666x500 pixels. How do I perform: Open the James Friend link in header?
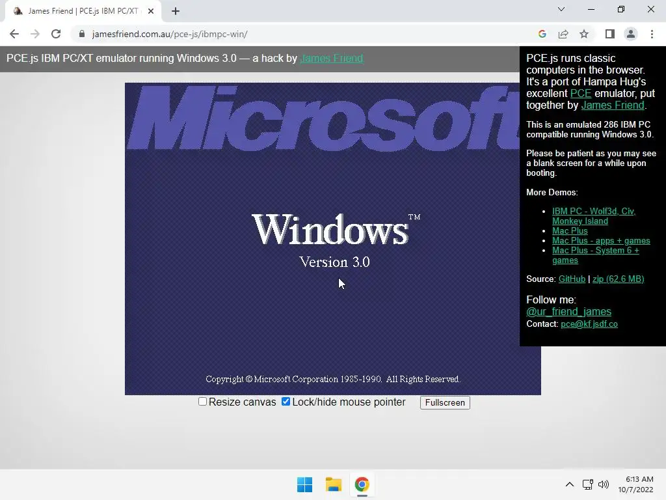[x=331, y=58]
